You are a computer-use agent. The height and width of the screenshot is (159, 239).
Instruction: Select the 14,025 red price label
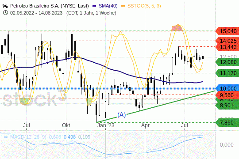pyautogui.click(x=227, y=41)
